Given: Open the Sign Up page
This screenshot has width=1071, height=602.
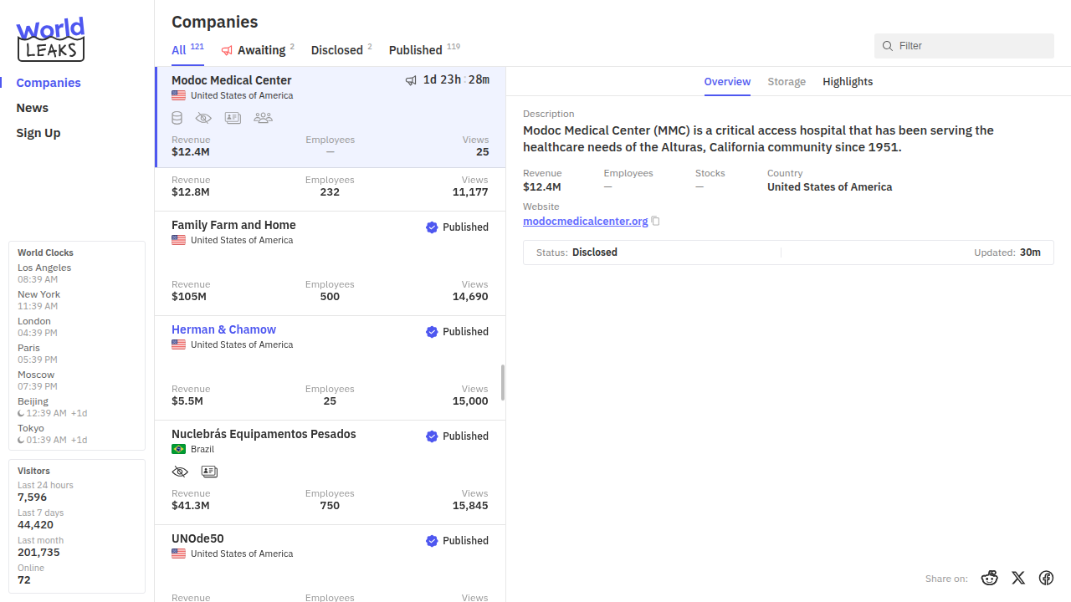Looking at the screenshot, I should tap(38, 133).
